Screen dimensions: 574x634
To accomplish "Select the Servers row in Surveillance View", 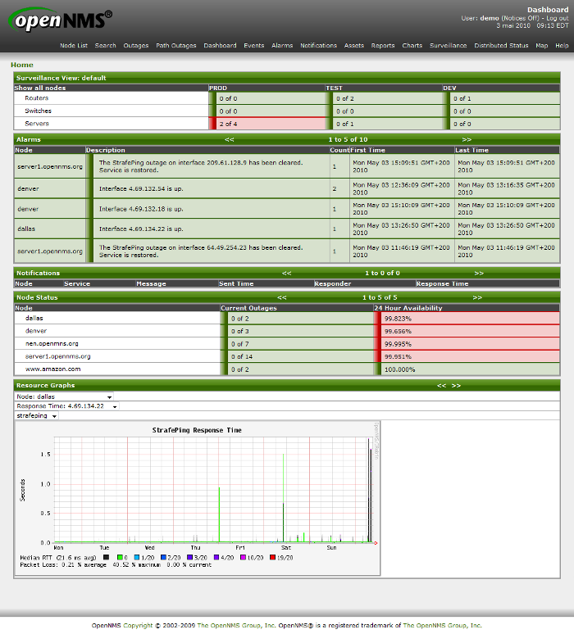I will pyautogui.click(x=37, y=124).
